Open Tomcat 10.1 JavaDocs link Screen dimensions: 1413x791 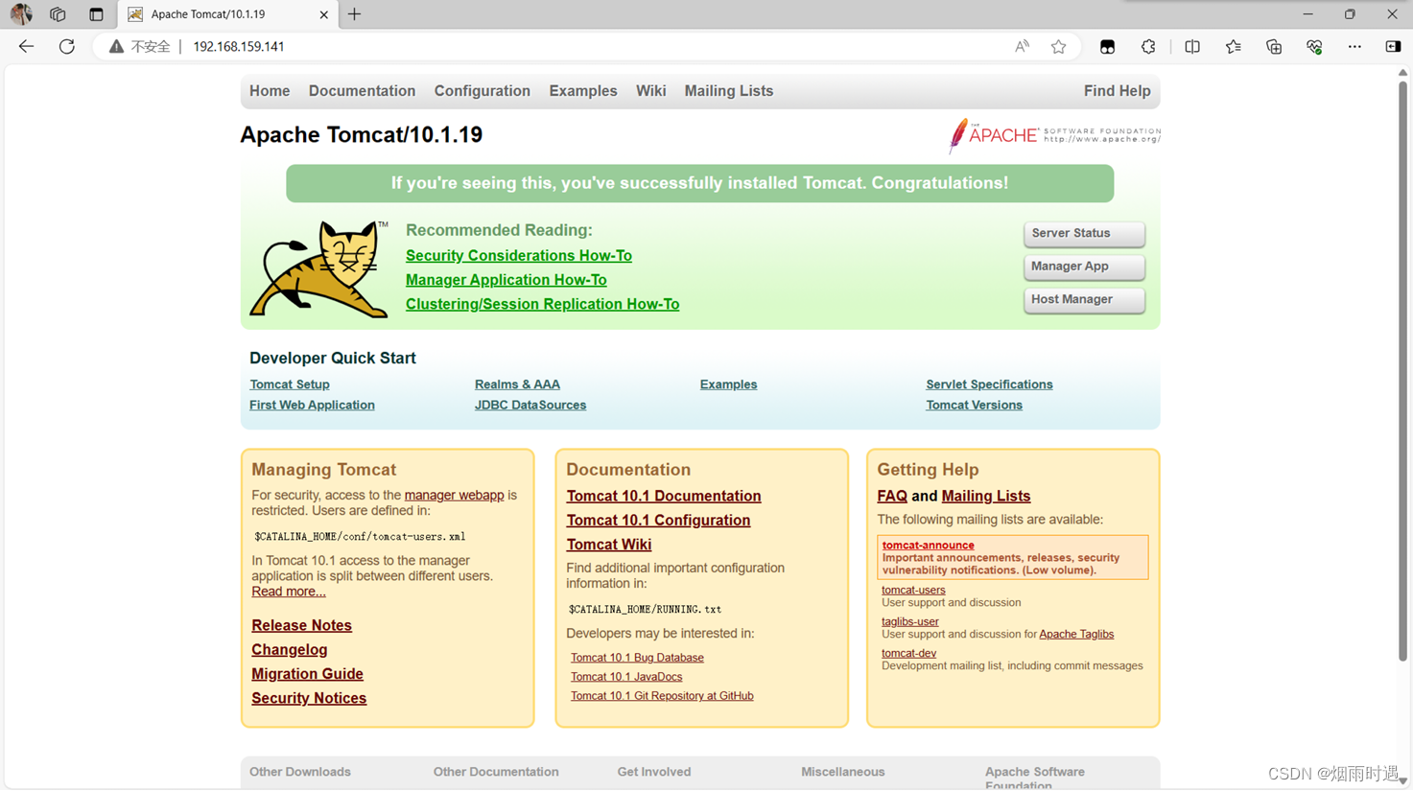pyautogui.click(x=626, y=677)
